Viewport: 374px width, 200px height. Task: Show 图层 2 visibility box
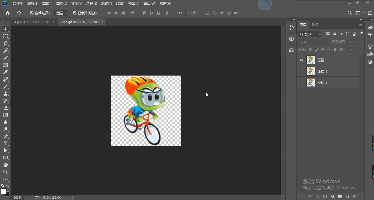[301, 71]
